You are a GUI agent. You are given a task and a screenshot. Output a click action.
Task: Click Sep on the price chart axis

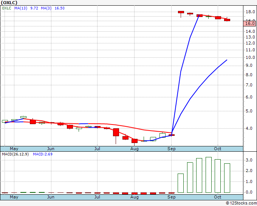[172, 149]
